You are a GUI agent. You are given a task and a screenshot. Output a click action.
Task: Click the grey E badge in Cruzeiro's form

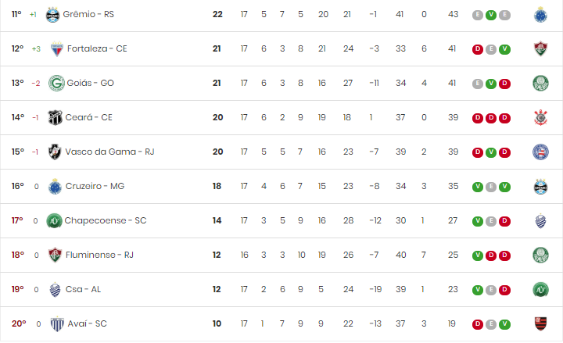(x=491, y=187)
